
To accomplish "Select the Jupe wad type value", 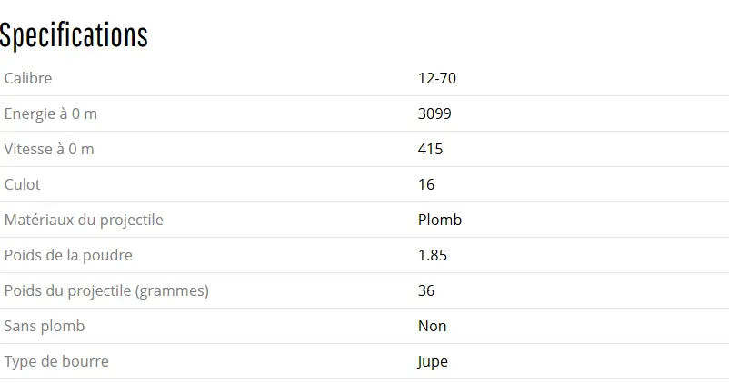I will click(x=433, y=361).
